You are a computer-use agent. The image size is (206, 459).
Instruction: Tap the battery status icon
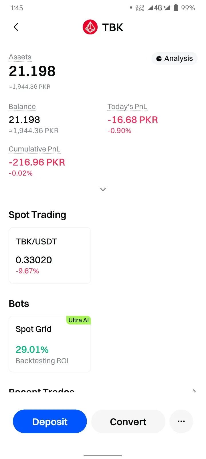click(176, 8)
